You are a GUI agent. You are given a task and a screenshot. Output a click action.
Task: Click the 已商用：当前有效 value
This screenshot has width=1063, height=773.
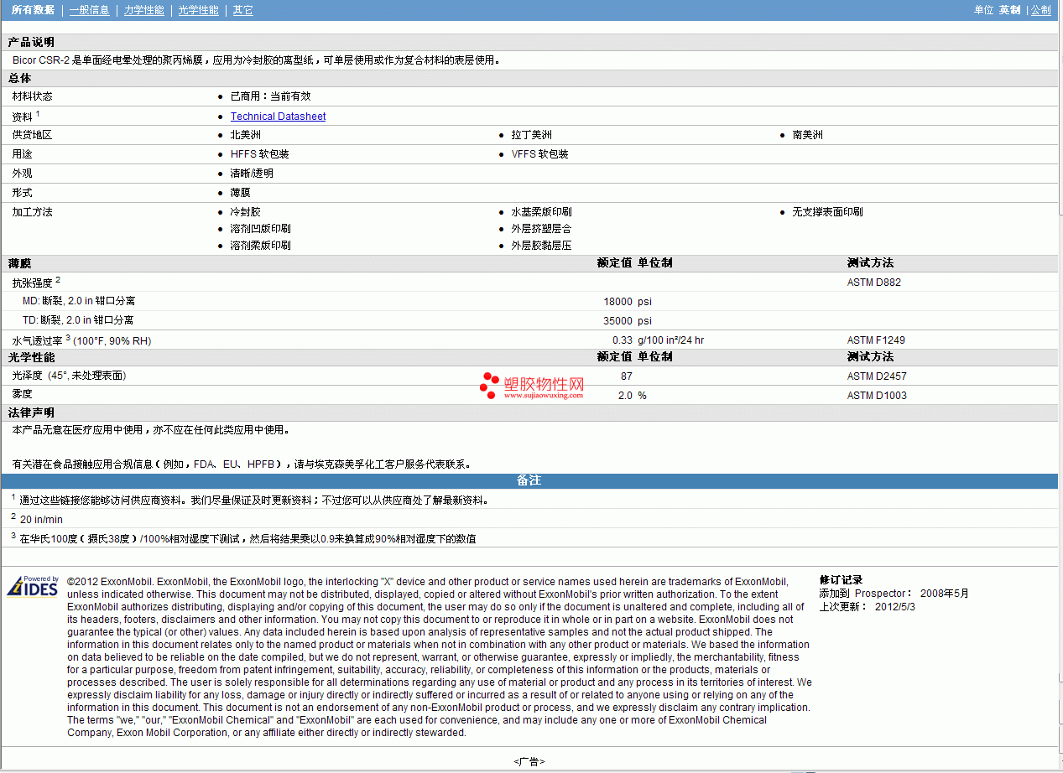pos(270,96)
